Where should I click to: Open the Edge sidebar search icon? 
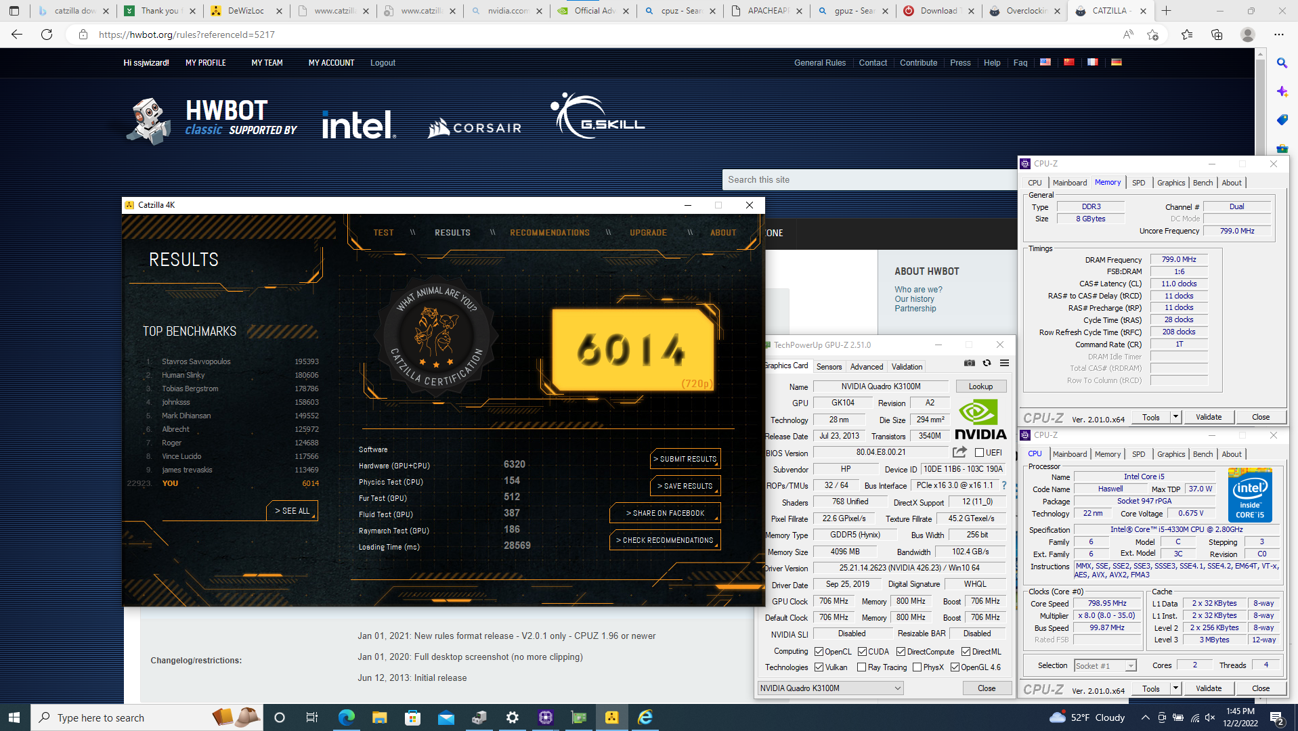point(1282,63)
